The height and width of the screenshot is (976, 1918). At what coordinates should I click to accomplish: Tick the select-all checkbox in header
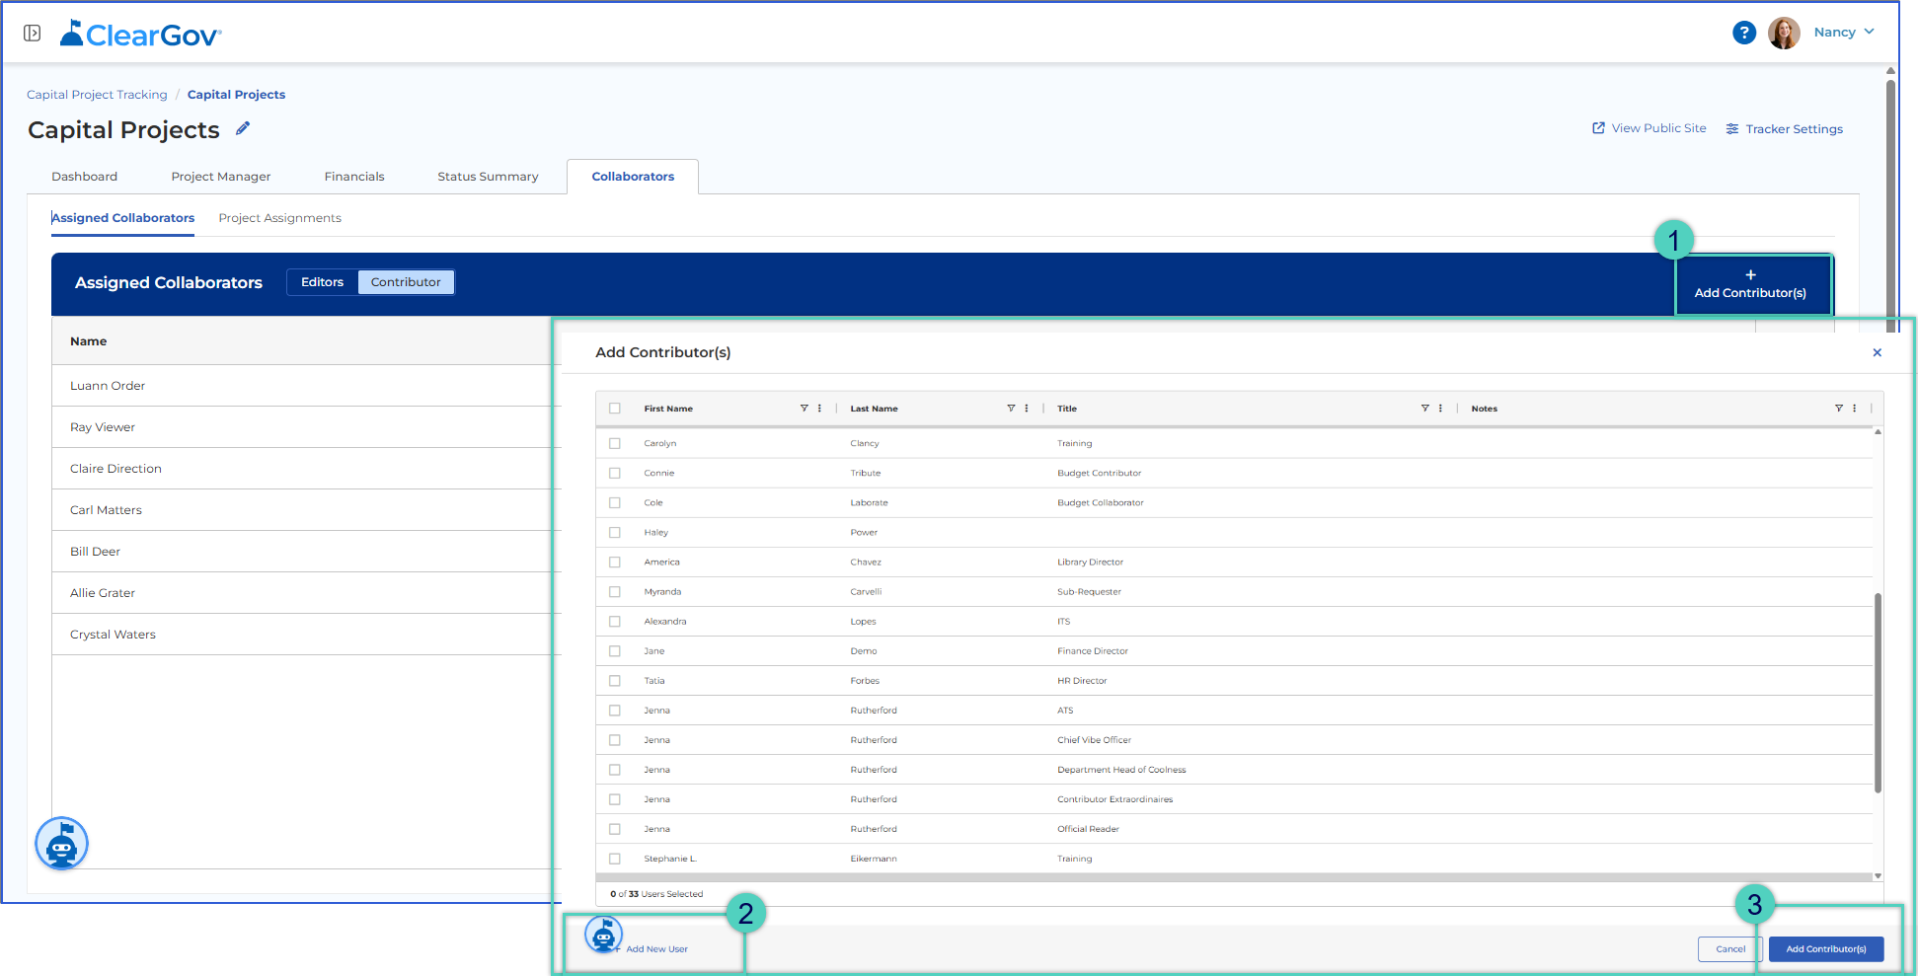[x=615, y=409]
